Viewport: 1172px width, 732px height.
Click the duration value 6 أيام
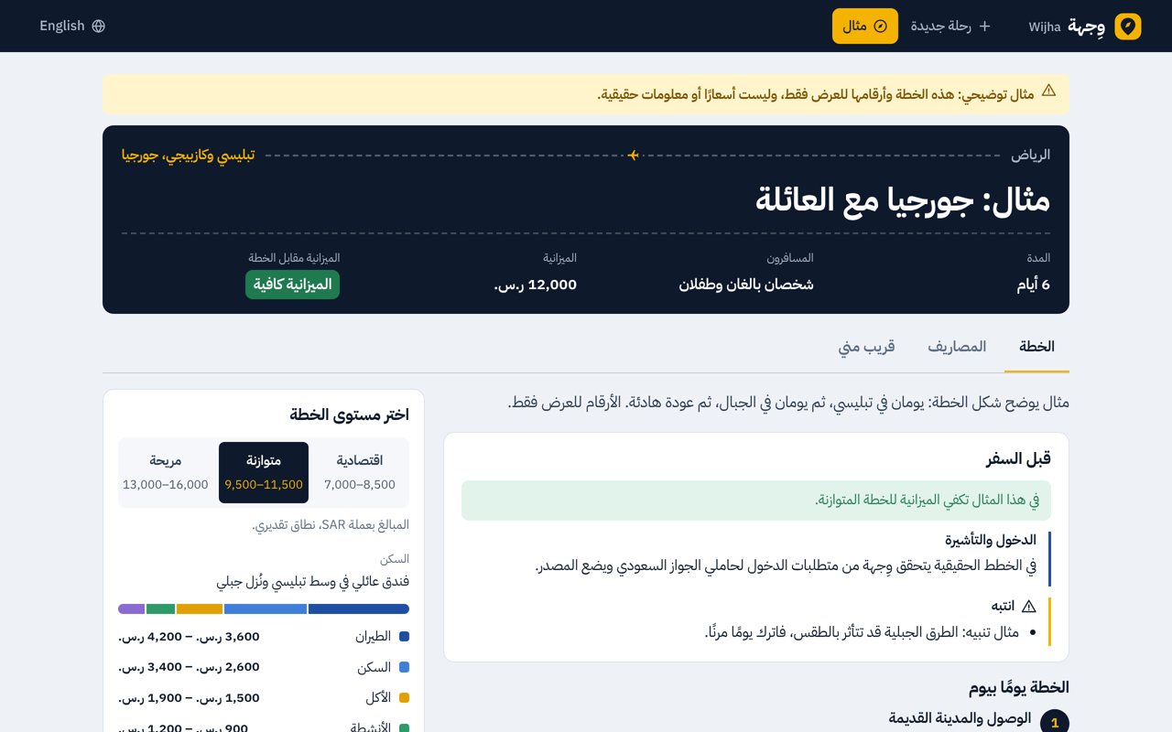click(1033, 285)
